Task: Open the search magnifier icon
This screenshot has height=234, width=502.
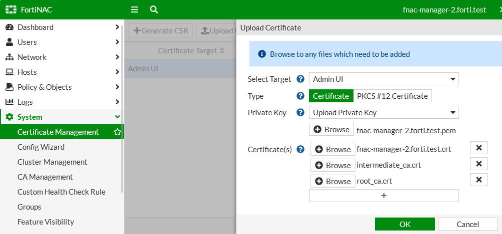Action: click(154, 9)
